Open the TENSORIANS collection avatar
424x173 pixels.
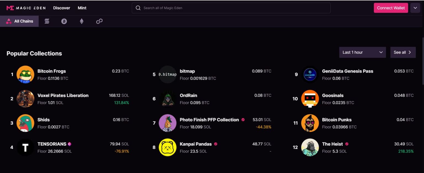point(25,147)
